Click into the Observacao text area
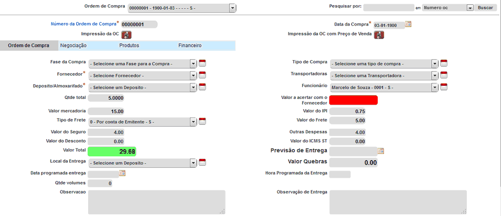Viewport: 501px width, 216px height. coord(157,202)
